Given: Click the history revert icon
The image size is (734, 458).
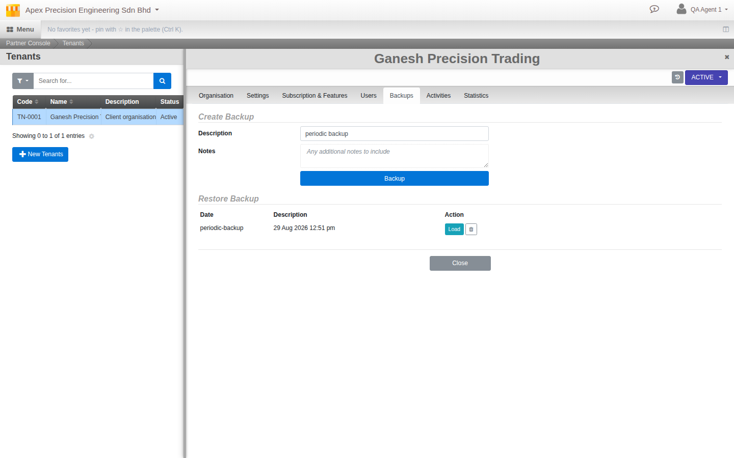Looking at the screenshot, I should point(677,77).
